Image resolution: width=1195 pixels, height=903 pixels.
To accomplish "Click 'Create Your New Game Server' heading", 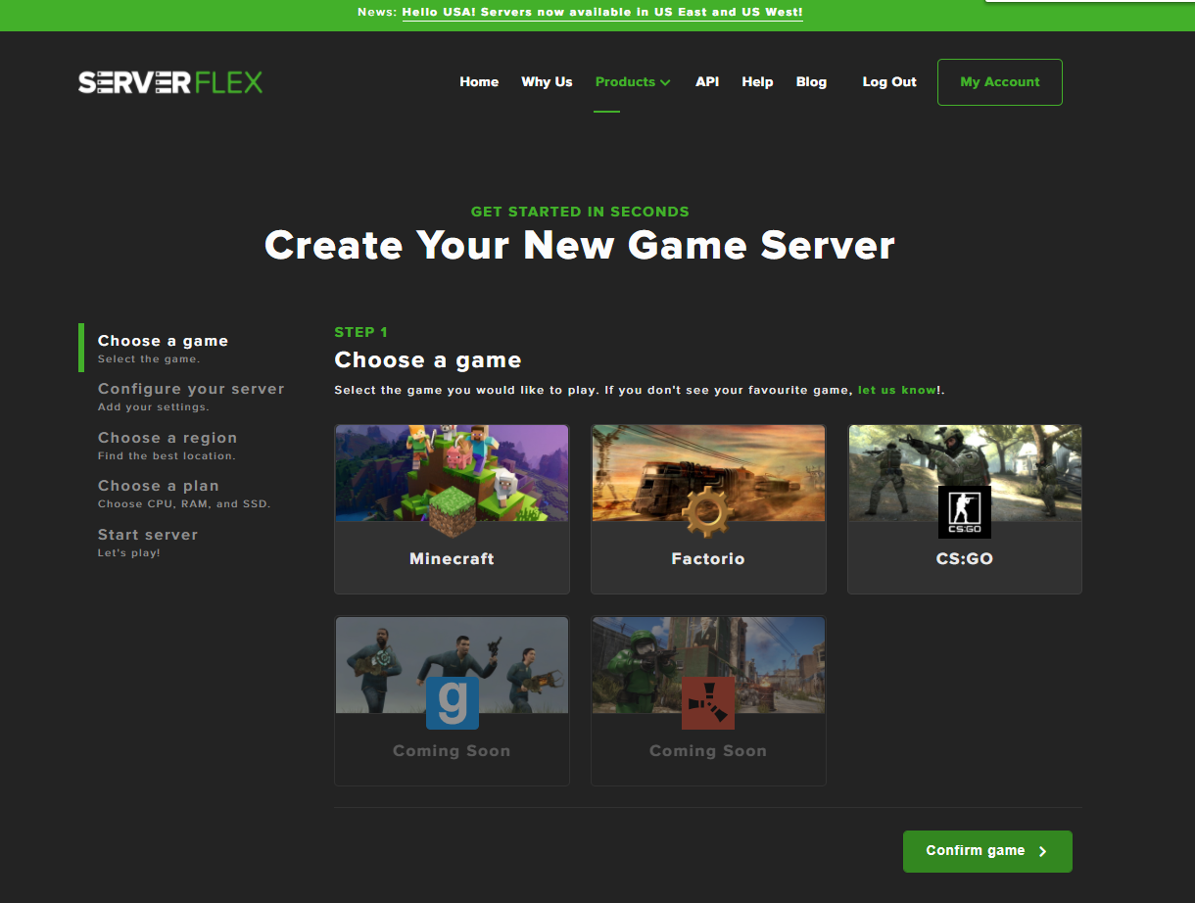I will 580,245.
